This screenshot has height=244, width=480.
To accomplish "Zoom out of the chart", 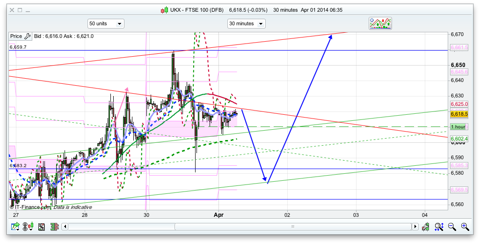I will click(452, 227).
